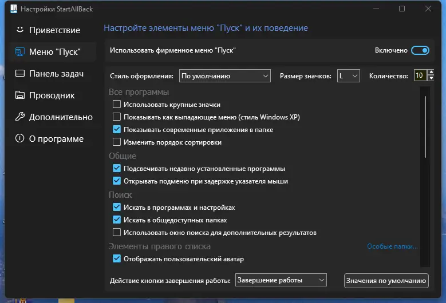Viewport: 446px width, 303px height.
Task: Open the Особые папки... link
Action: [392, 246]
